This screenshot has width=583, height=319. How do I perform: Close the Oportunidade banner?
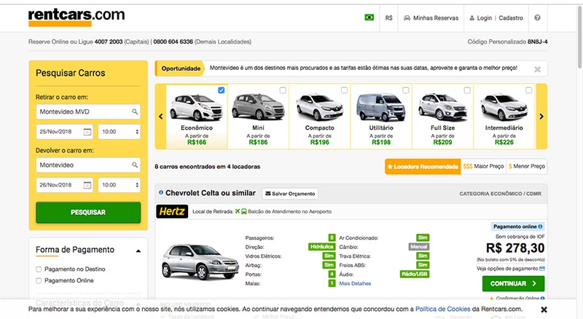pos(537,69)
